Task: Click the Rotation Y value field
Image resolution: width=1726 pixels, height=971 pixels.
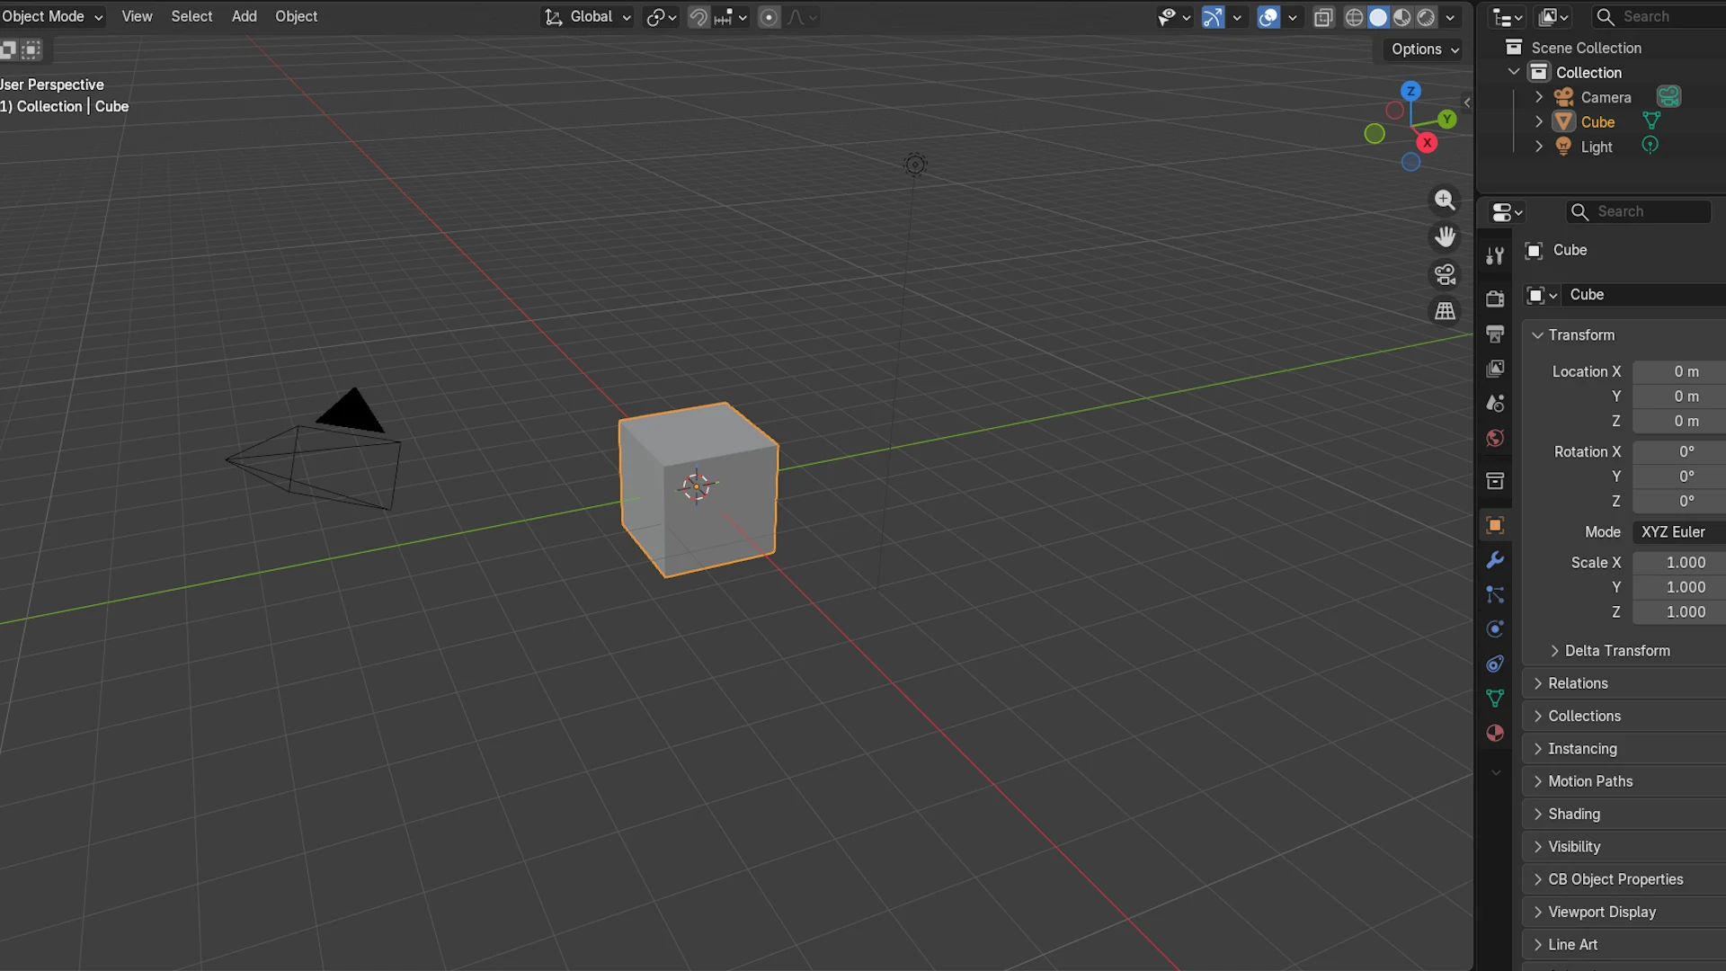Action: [x=1679, y=476]
